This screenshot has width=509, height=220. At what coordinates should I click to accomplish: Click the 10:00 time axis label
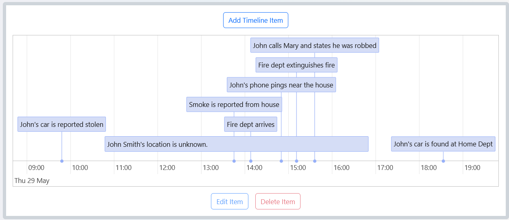(80, 168)
